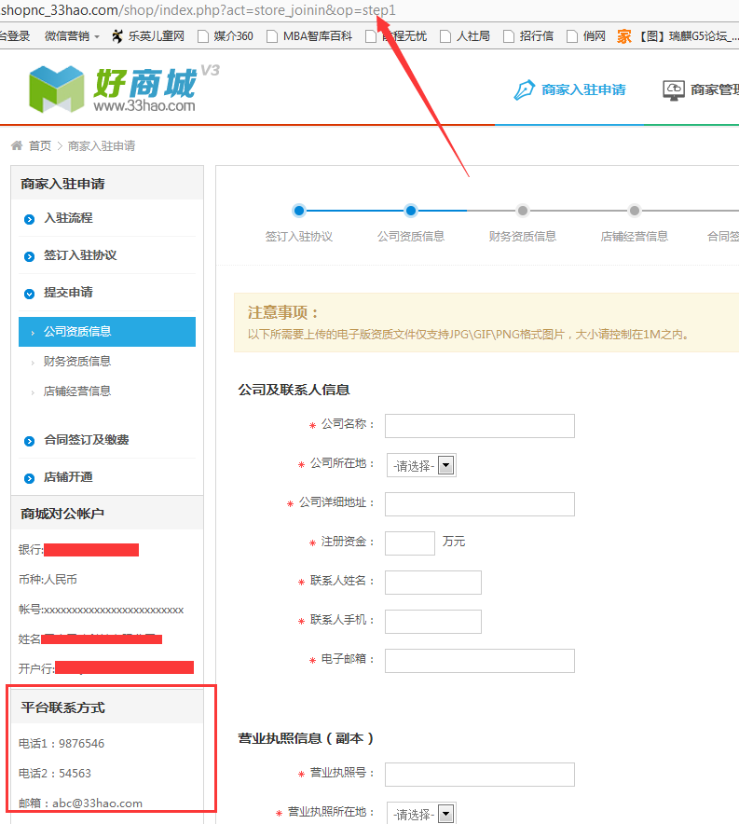Open 店铺经营信息 in the sidebar
Screen dimensions: 739x824
[x=77, y=391]
